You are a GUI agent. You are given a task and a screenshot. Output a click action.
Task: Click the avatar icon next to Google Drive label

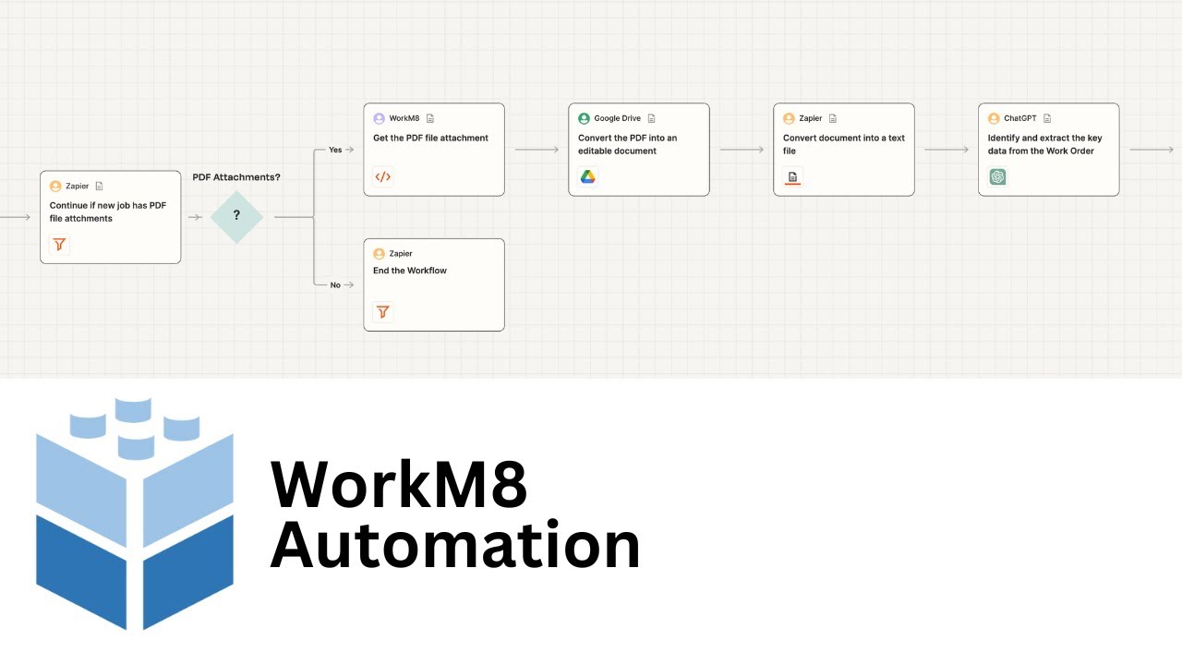tap(584, 118)
